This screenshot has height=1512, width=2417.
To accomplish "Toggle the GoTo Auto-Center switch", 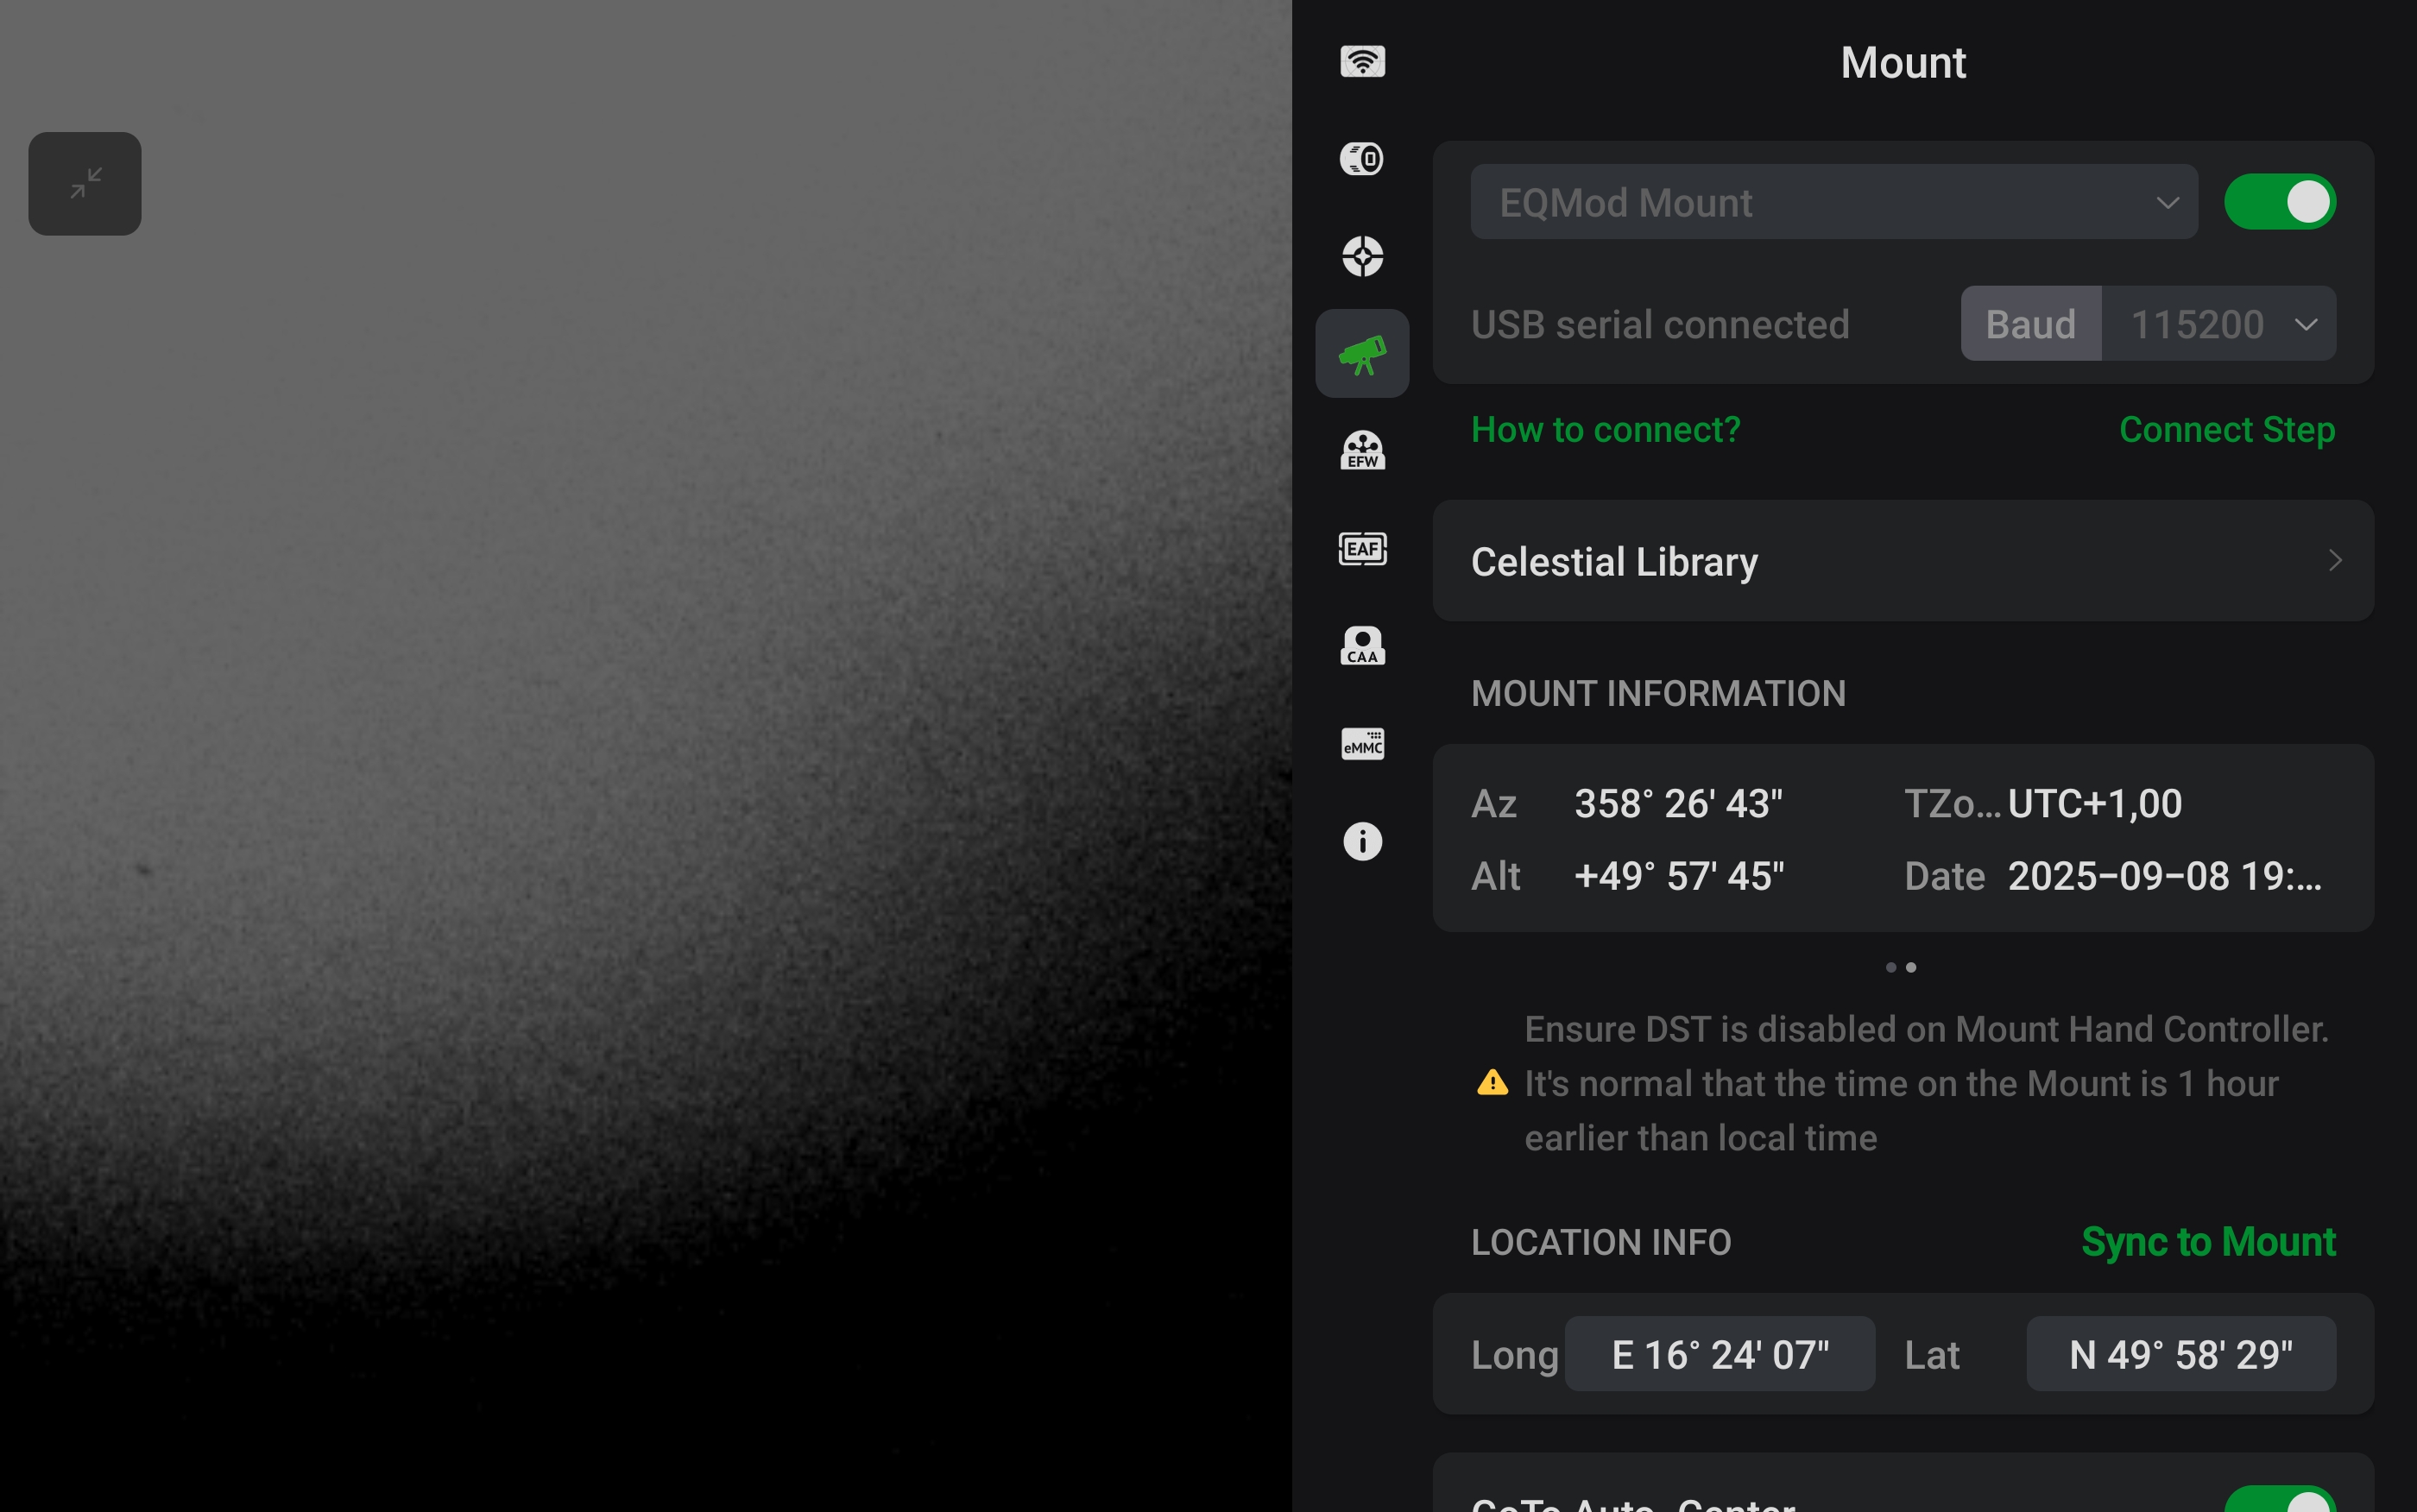I will point(2279,1500).
